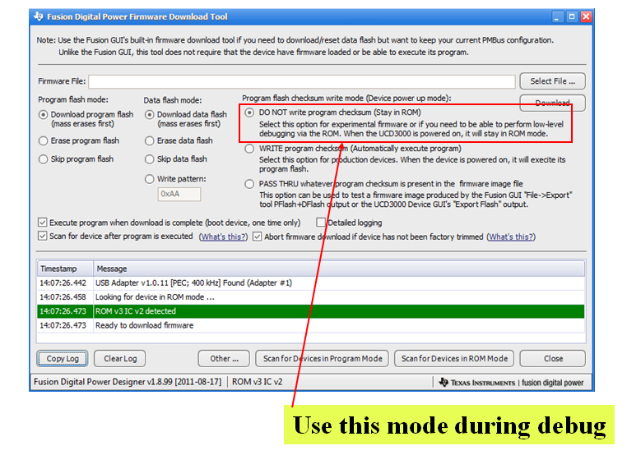Viewport: 641px width, 455px height.
Task: Click Scan for Devices in ROM Mode
Action: click(x=454, y=359)
